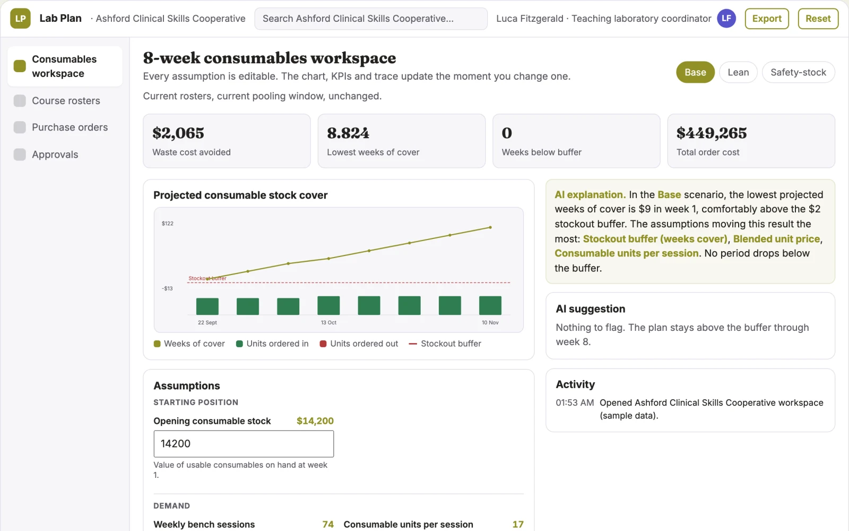Follow the Consumable units per session link
849x531 pixels.
627,253
